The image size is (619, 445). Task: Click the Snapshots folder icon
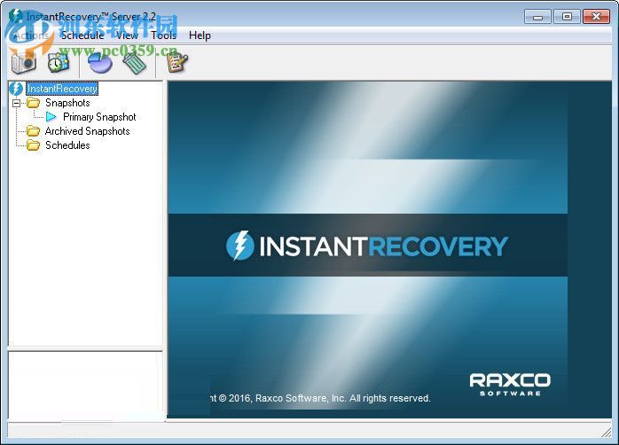pyautogui.click(x=33, y=103)
